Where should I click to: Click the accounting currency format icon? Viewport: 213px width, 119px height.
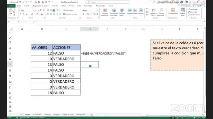pyautogui.click(x=83, y=14)
